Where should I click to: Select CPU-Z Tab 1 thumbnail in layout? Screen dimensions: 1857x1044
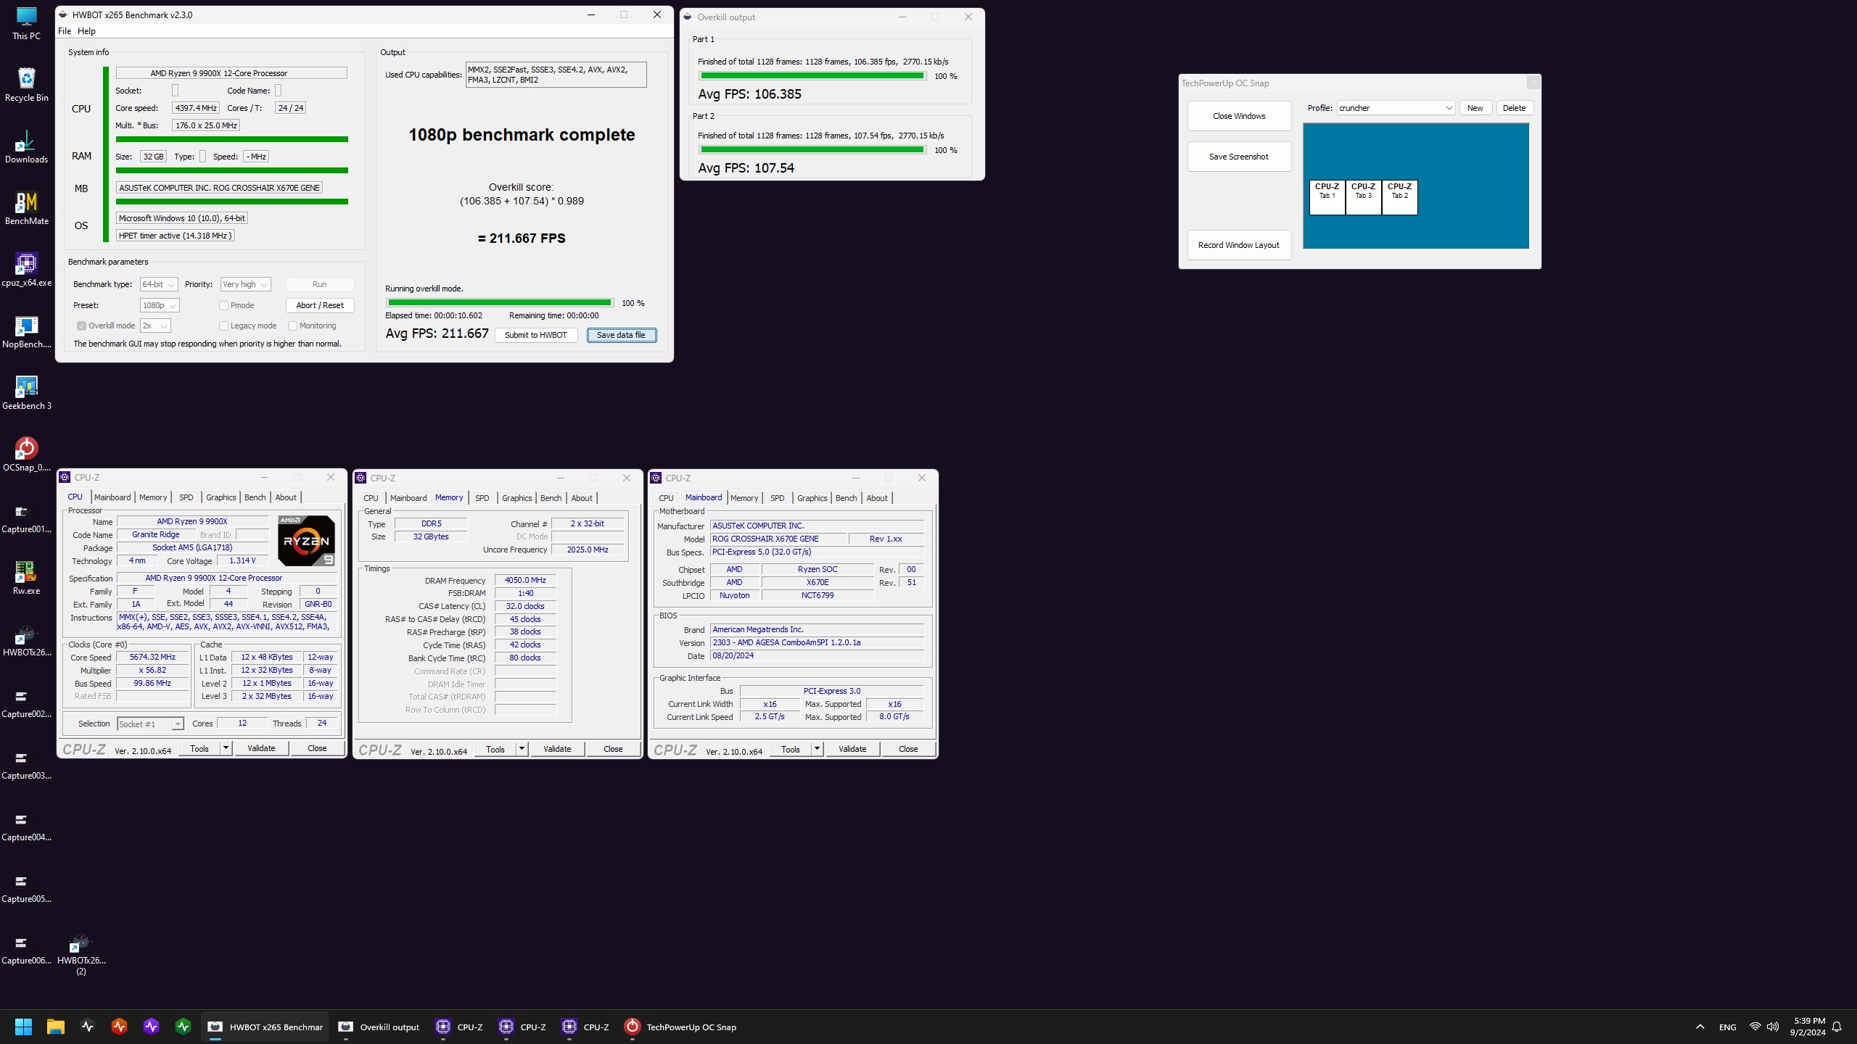point(1327,197)
